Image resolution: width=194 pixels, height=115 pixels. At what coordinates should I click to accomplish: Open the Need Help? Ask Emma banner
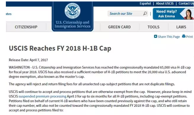pyautogui.click(x=173, y=14)
